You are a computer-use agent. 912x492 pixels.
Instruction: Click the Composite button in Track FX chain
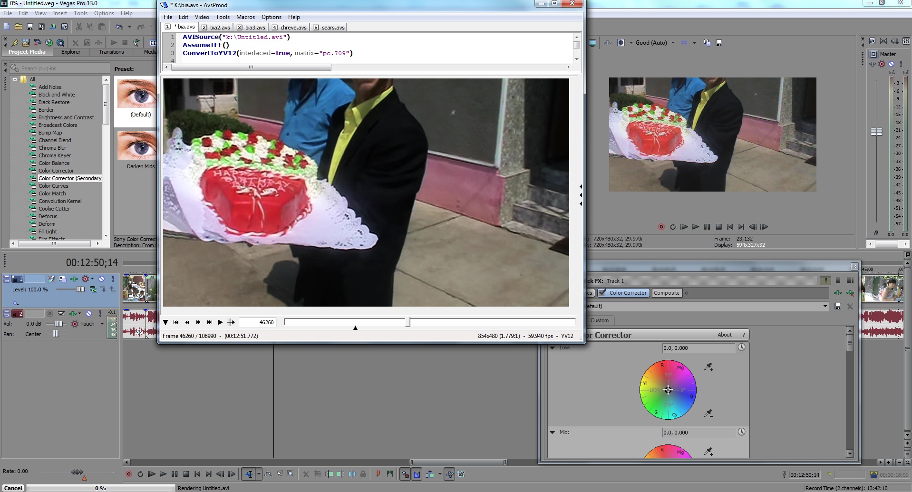667,293
